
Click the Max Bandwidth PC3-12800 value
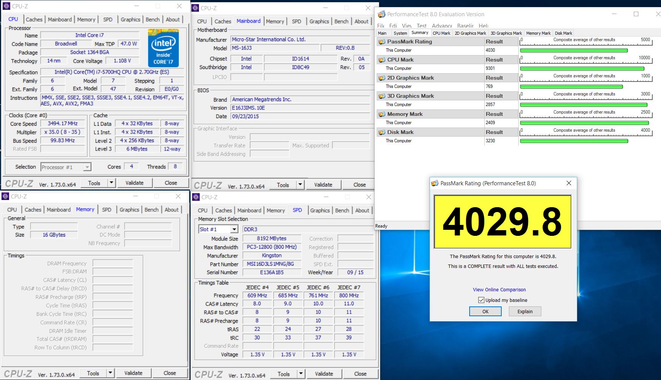(272, 247)
